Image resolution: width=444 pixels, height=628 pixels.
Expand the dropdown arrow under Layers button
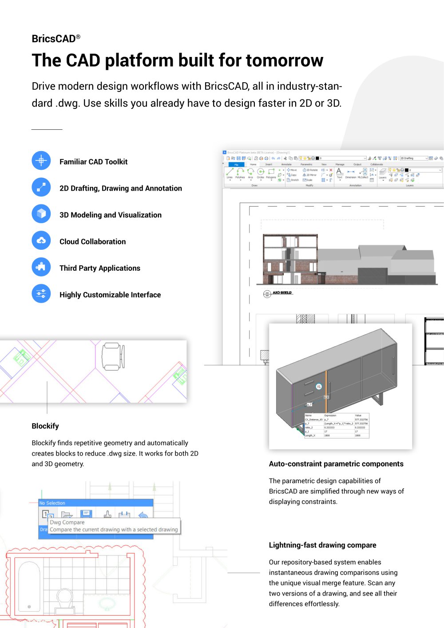pyautogui.click(x=383, y=180)
